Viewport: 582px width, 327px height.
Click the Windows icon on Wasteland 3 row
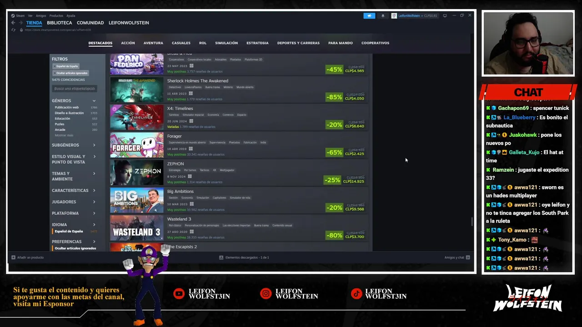[191, 232]
